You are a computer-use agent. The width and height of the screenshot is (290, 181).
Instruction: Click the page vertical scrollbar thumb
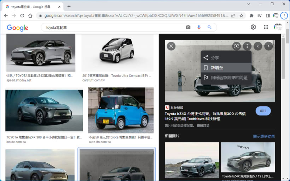point(288,36)
